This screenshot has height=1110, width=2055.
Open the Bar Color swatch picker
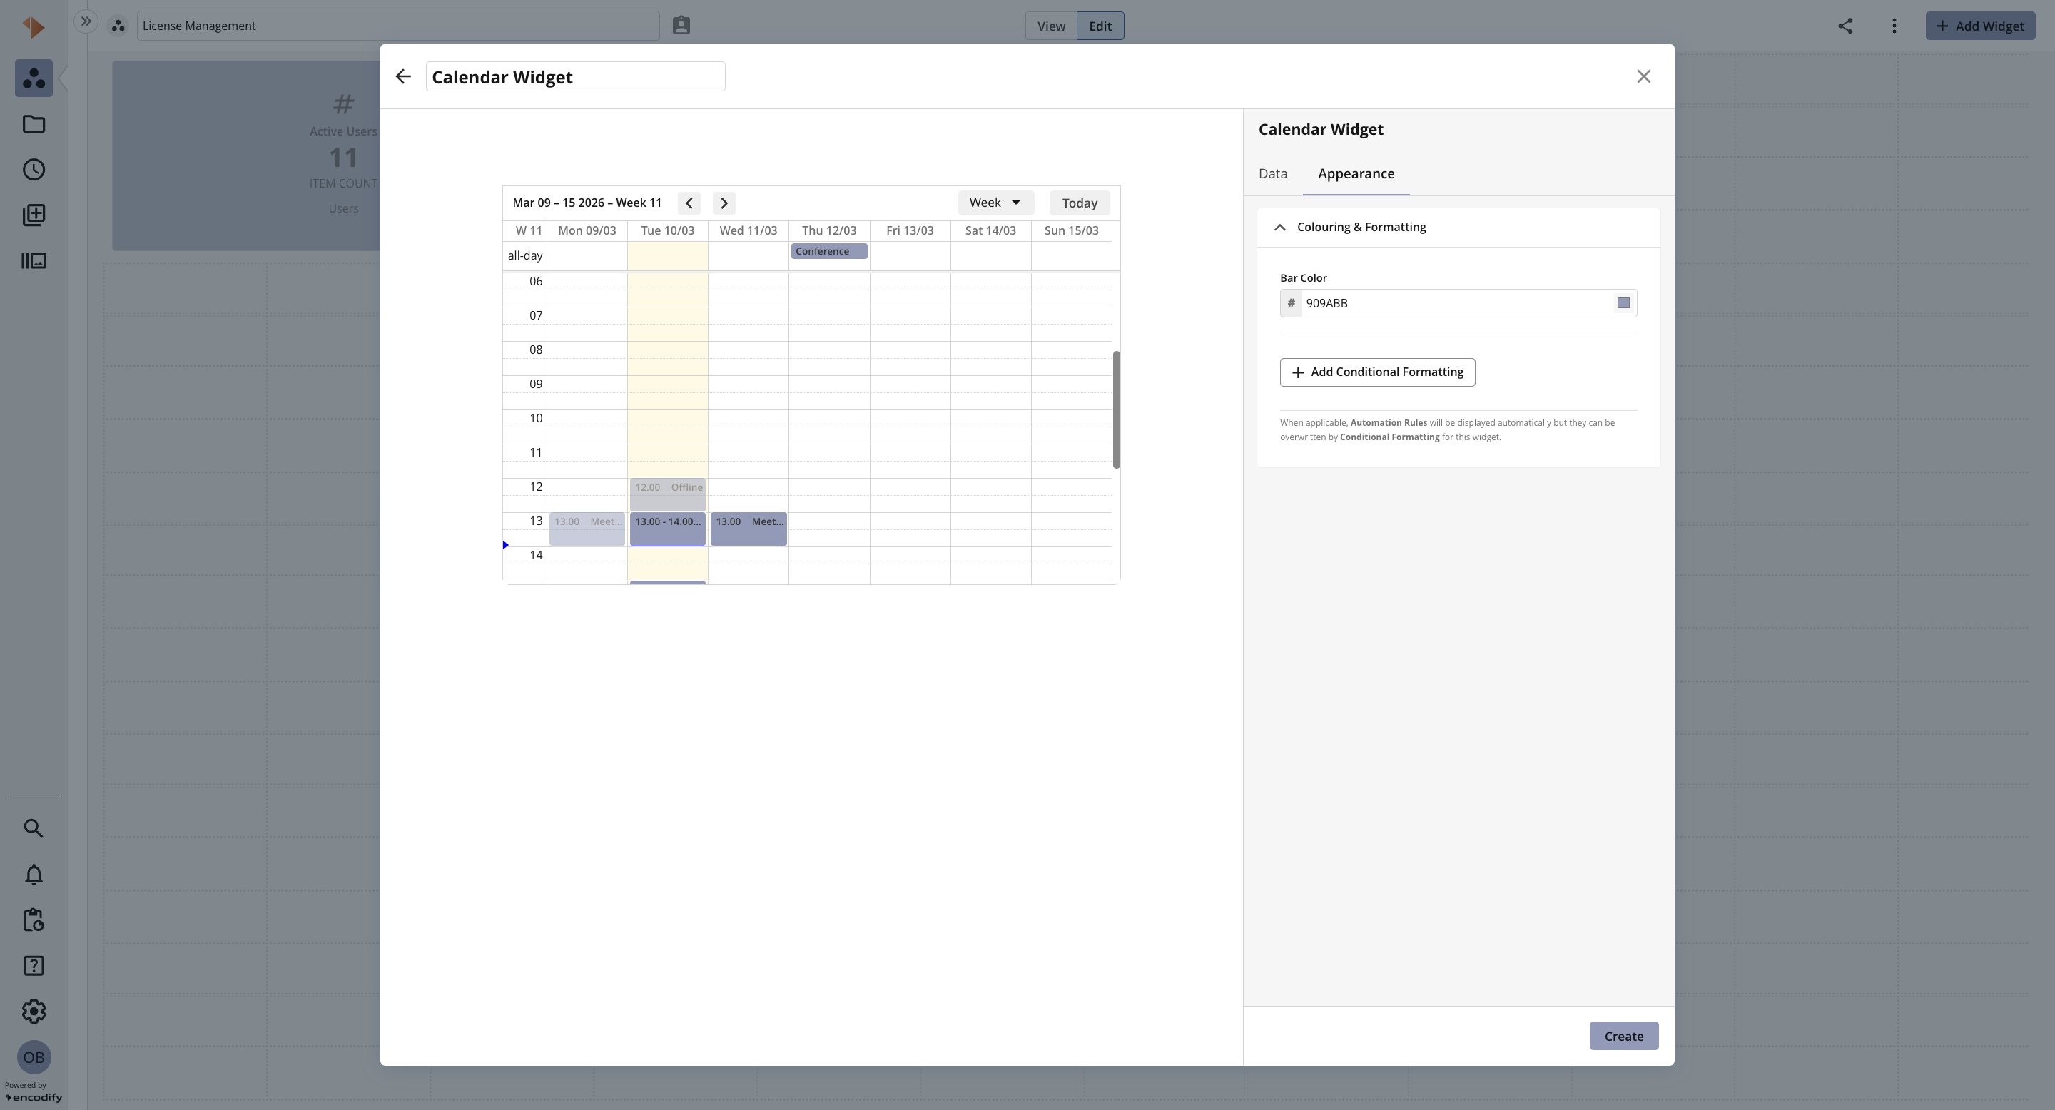click(1623, 303)
